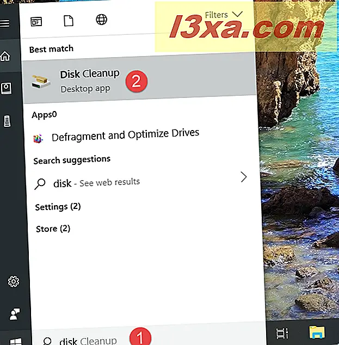Open the Settings gear icon in the sidebar
339x345 pixels.
point(14,281)
